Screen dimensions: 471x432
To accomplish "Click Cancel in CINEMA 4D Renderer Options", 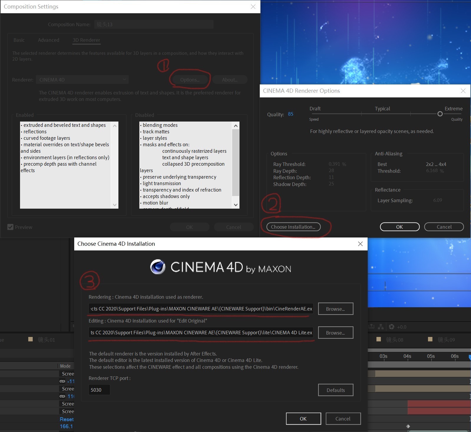I will point(444,227).
